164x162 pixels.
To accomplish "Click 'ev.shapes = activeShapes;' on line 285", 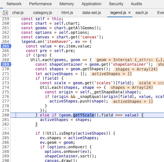I will coord(69,138).
